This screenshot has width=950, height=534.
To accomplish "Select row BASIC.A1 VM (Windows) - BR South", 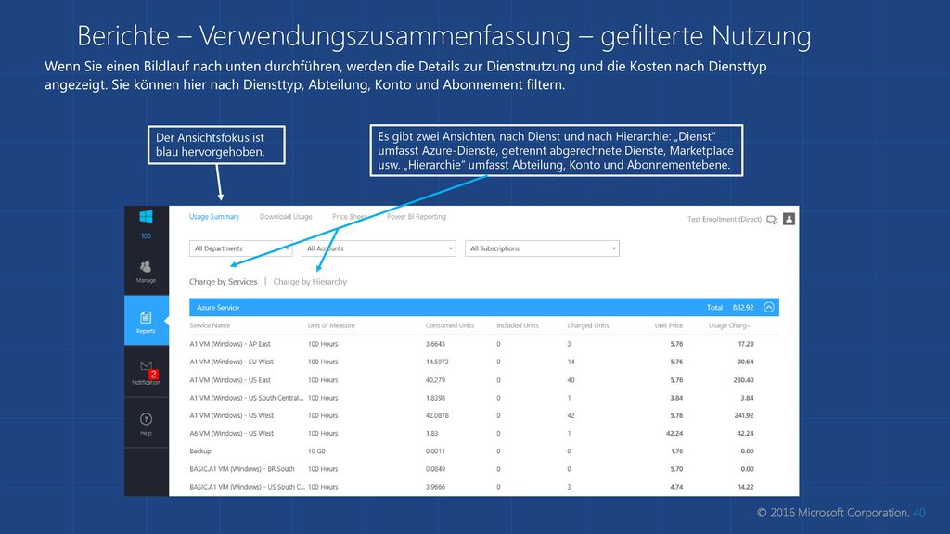I will click(x=484, y=469).
